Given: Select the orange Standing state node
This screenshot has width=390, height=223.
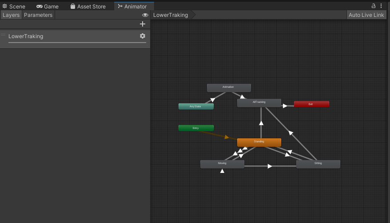Looking at the screenshot, I should tap(259, 142).
